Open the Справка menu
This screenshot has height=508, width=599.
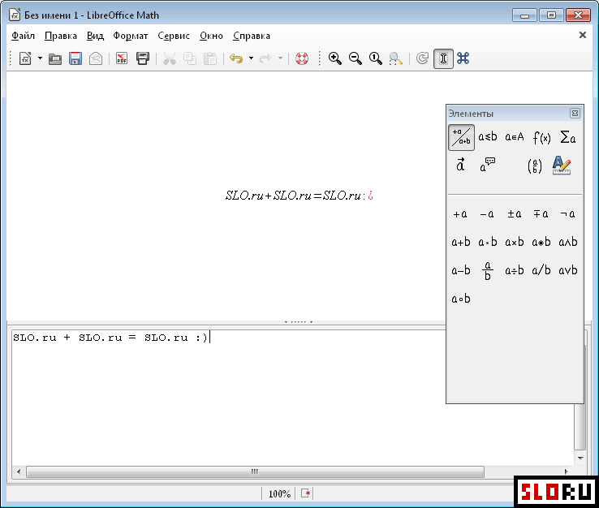(252, 36)
